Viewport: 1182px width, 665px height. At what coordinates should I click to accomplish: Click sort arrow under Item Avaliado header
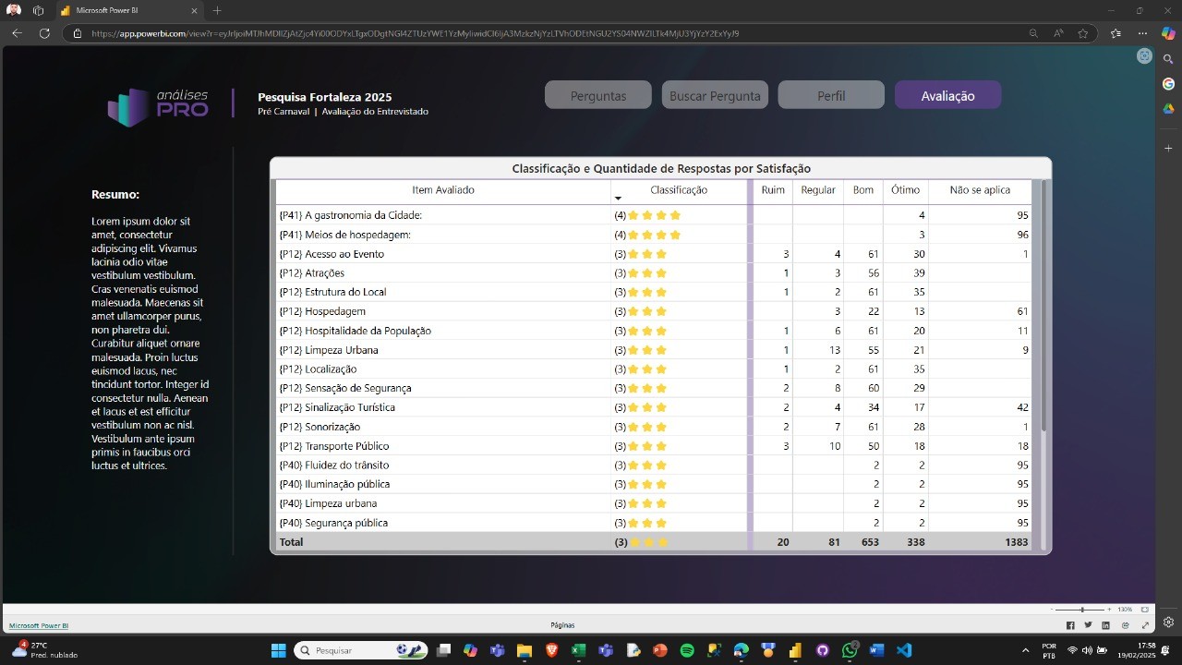(618, 199)
